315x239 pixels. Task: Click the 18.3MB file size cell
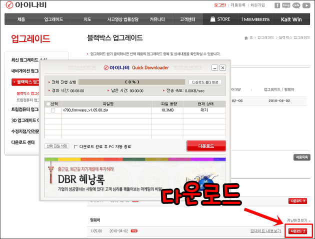click(167, 110)
